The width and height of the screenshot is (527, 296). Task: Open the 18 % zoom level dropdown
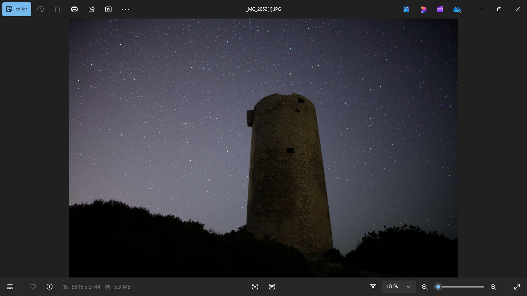[x=399, y=287]
